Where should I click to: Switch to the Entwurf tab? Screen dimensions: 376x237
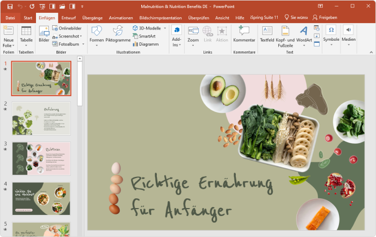tap(69, 18)
